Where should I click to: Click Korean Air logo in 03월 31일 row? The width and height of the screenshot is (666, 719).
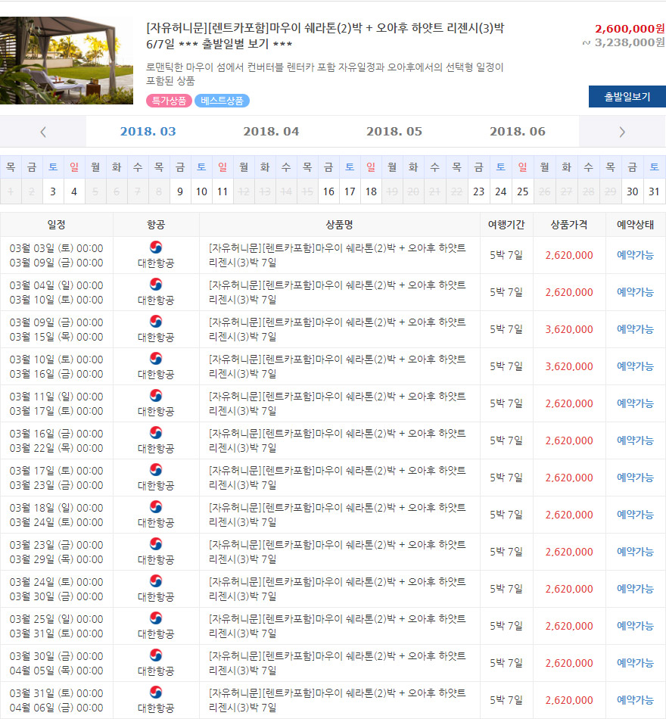pyautogui.click(x=156, y=693)
